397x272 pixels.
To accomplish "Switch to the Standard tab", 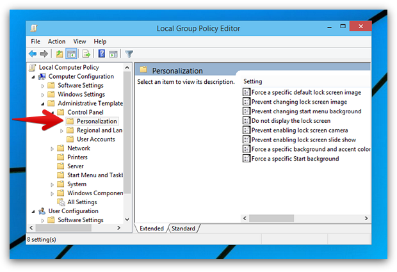I will [x=183, y=228].
